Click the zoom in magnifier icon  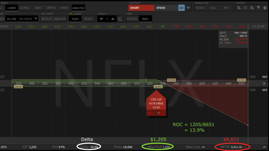pos(252,8)
